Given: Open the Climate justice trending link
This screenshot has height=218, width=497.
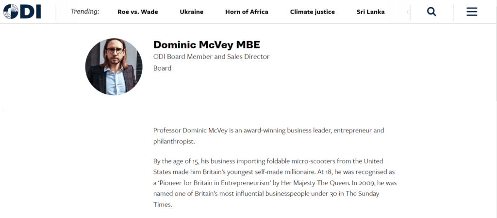Looking at the screenshot, I should coord(312,12).
